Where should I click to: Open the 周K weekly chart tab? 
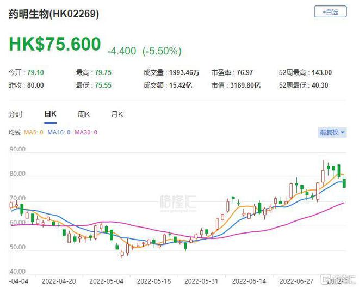[84, 114]
